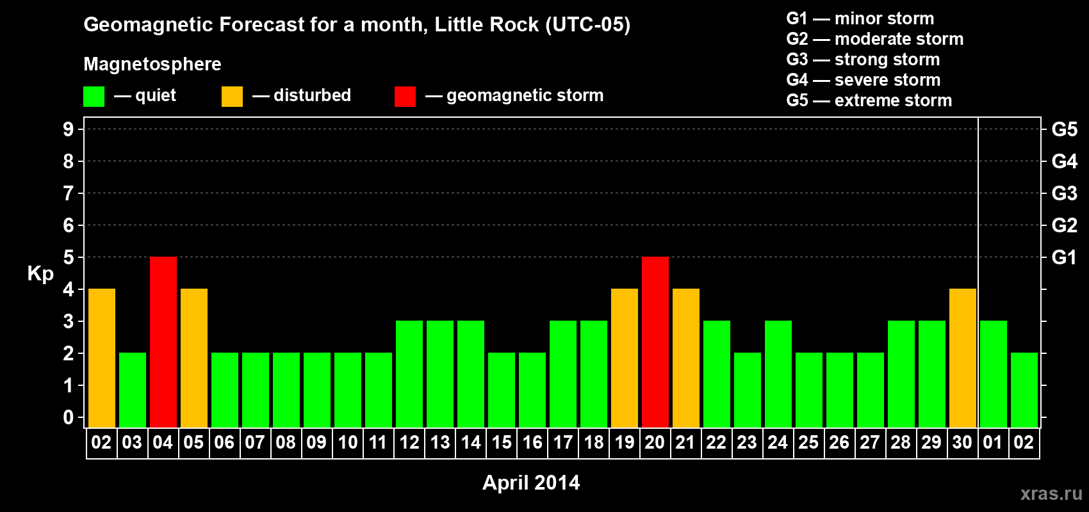
Task: Click the green bar above date 12
Action: [409, 374]
